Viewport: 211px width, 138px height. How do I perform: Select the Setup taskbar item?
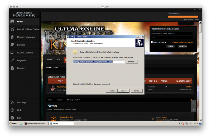pyautogui.click(x=61, y=124)
